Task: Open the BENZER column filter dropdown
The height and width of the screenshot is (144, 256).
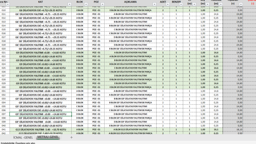Action: pyautogui.click(x=181, y=4)
